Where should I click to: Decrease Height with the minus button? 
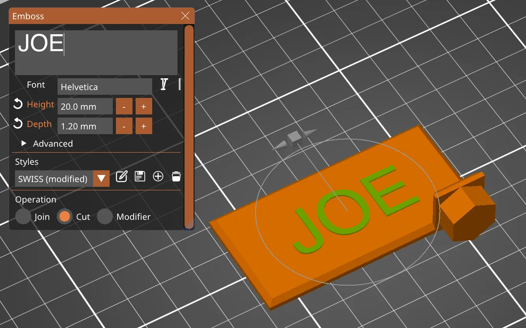(x=124, y=107)
